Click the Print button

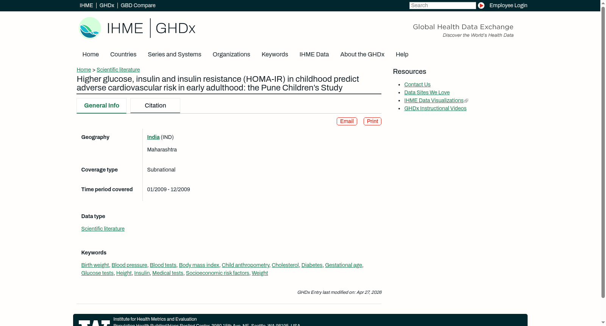(372, 121)
